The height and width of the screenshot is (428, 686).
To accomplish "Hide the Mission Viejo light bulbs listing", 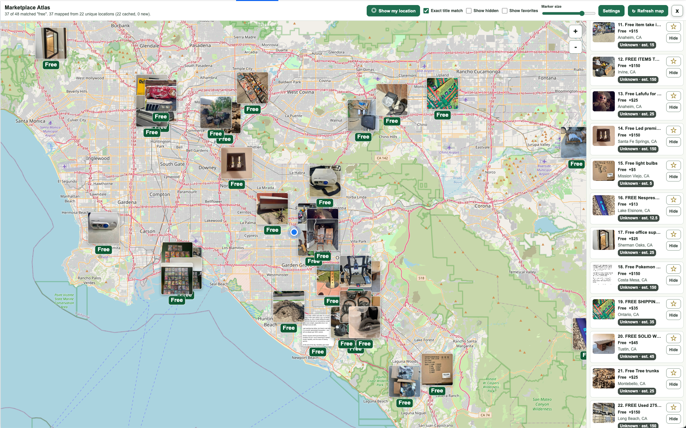I will 673,177.
